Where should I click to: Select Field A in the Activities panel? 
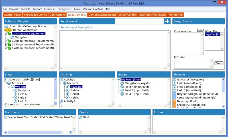(x=75, y=90)
